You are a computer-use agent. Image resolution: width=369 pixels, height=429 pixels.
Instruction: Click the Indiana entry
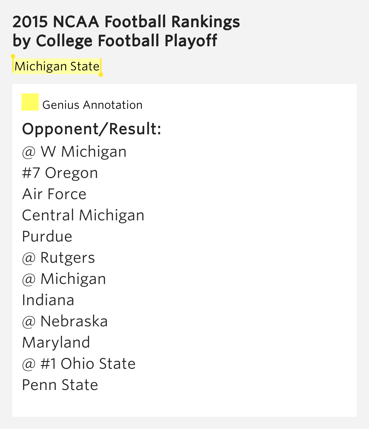coord(48,300)
